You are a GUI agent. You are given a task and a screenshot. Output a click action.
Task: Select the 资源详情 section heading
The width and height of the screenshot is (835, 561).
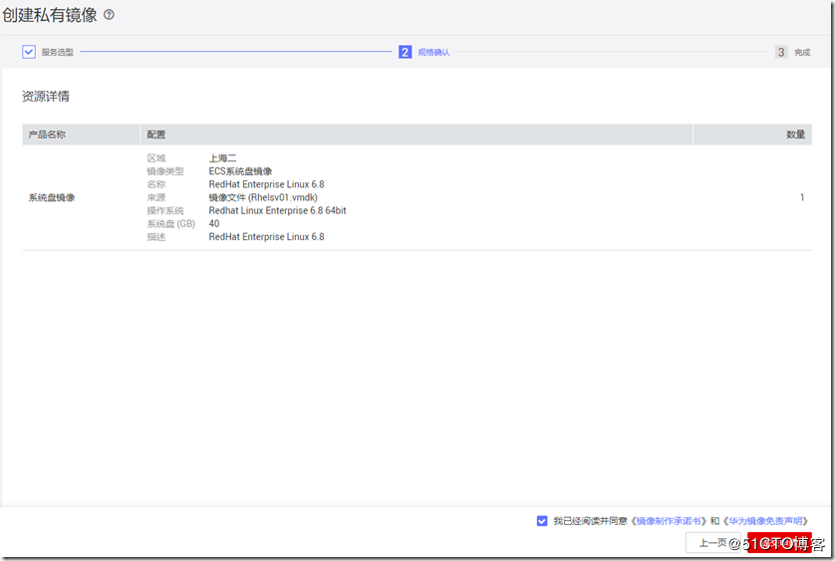46,97
